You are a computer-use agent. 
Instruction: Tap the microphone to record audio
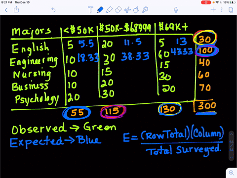click(x=176, y=10)
